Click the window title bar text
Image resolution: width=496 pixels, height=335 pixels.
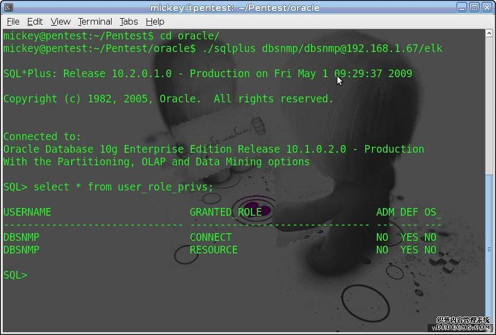pos(235,8)
